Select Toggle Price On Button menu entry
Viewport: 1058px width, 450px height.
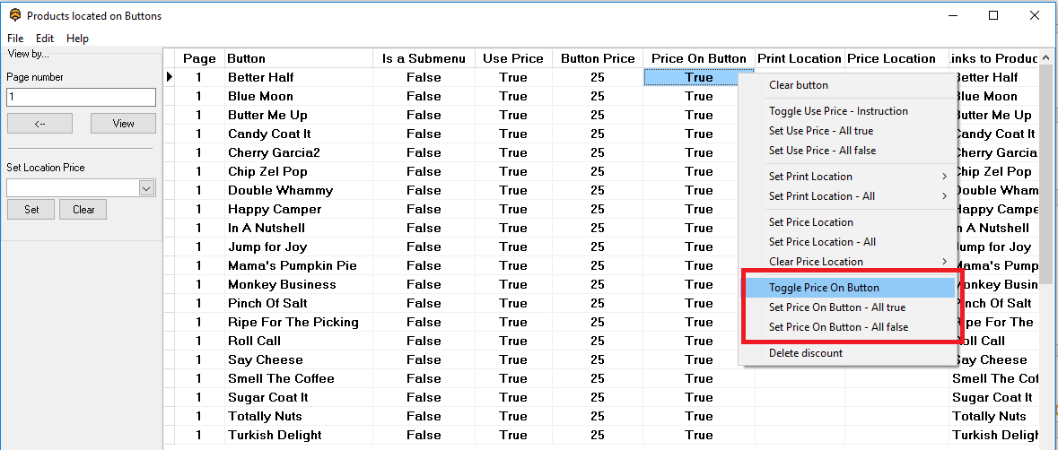[824, 288]
